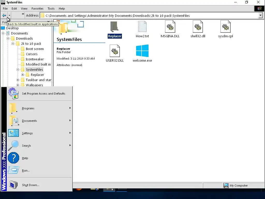Select Icontweaker folder in tree
The image size is (265, 199).
pos(35,59)
